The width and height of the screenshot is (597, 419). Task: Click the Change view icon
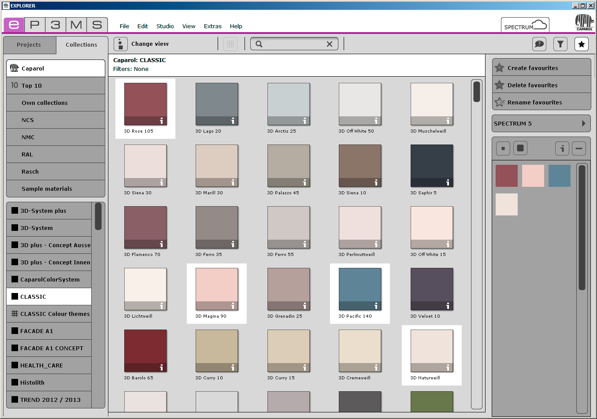120,44
